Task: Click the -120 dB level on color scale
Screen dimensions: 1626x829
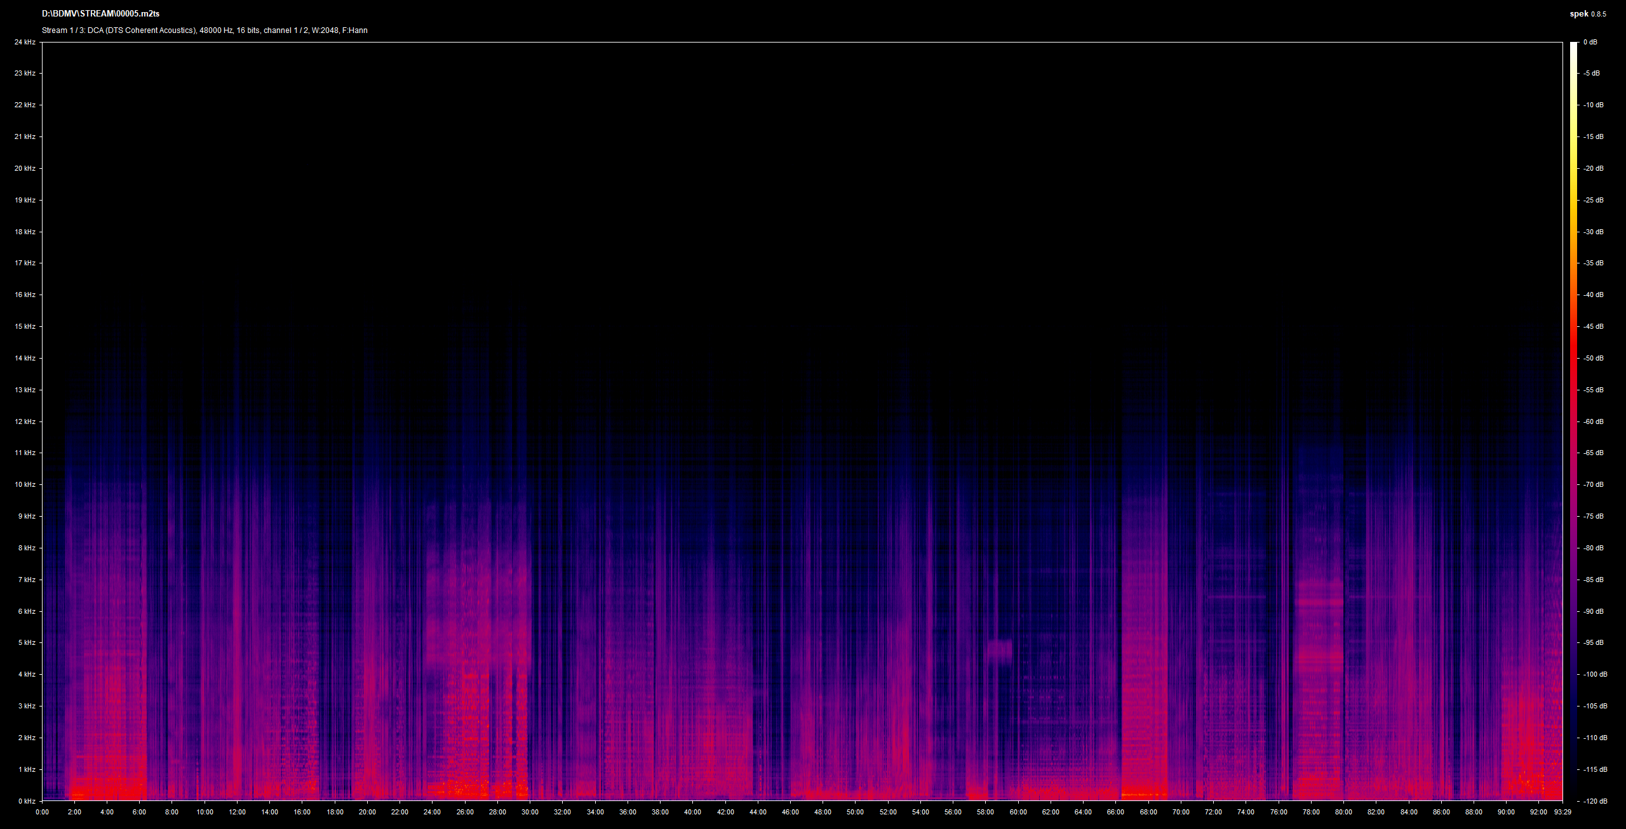Action: pos(1596,801)
